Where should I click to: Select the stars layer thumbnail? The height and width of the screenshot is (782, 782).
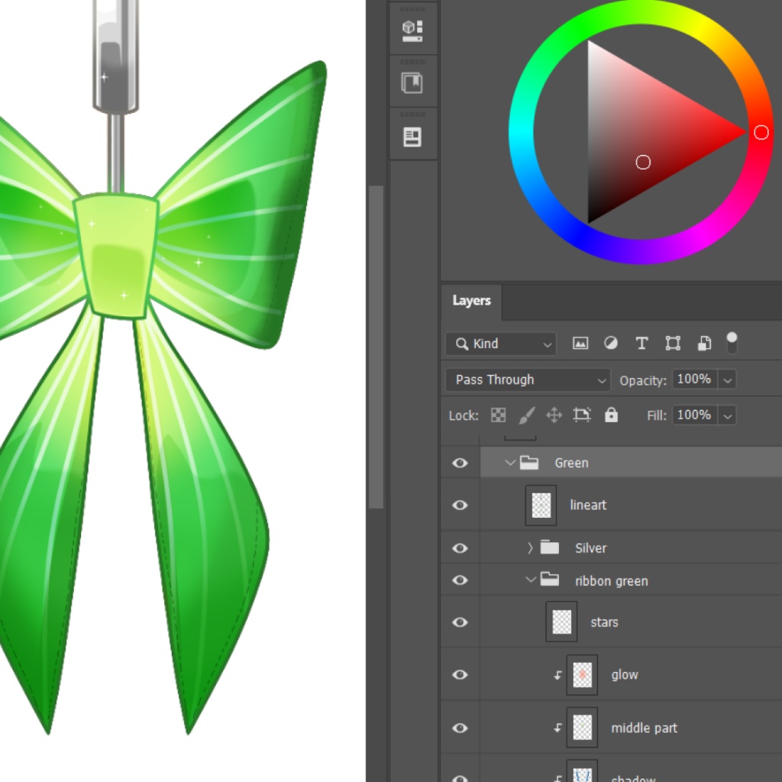pos(561,622)
